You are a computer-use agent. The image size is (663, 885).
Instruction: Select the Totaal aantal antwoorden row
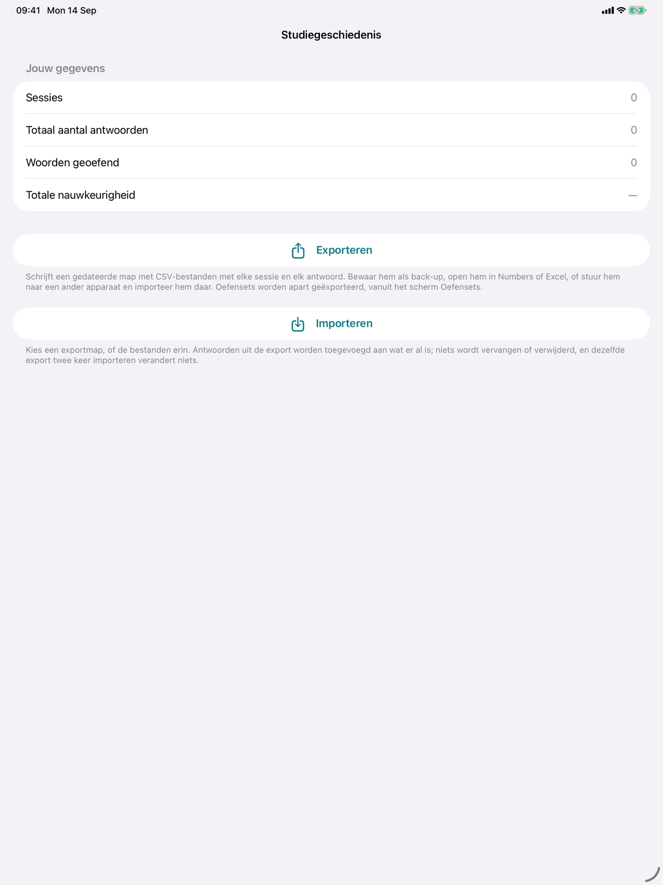coord(331,130)
